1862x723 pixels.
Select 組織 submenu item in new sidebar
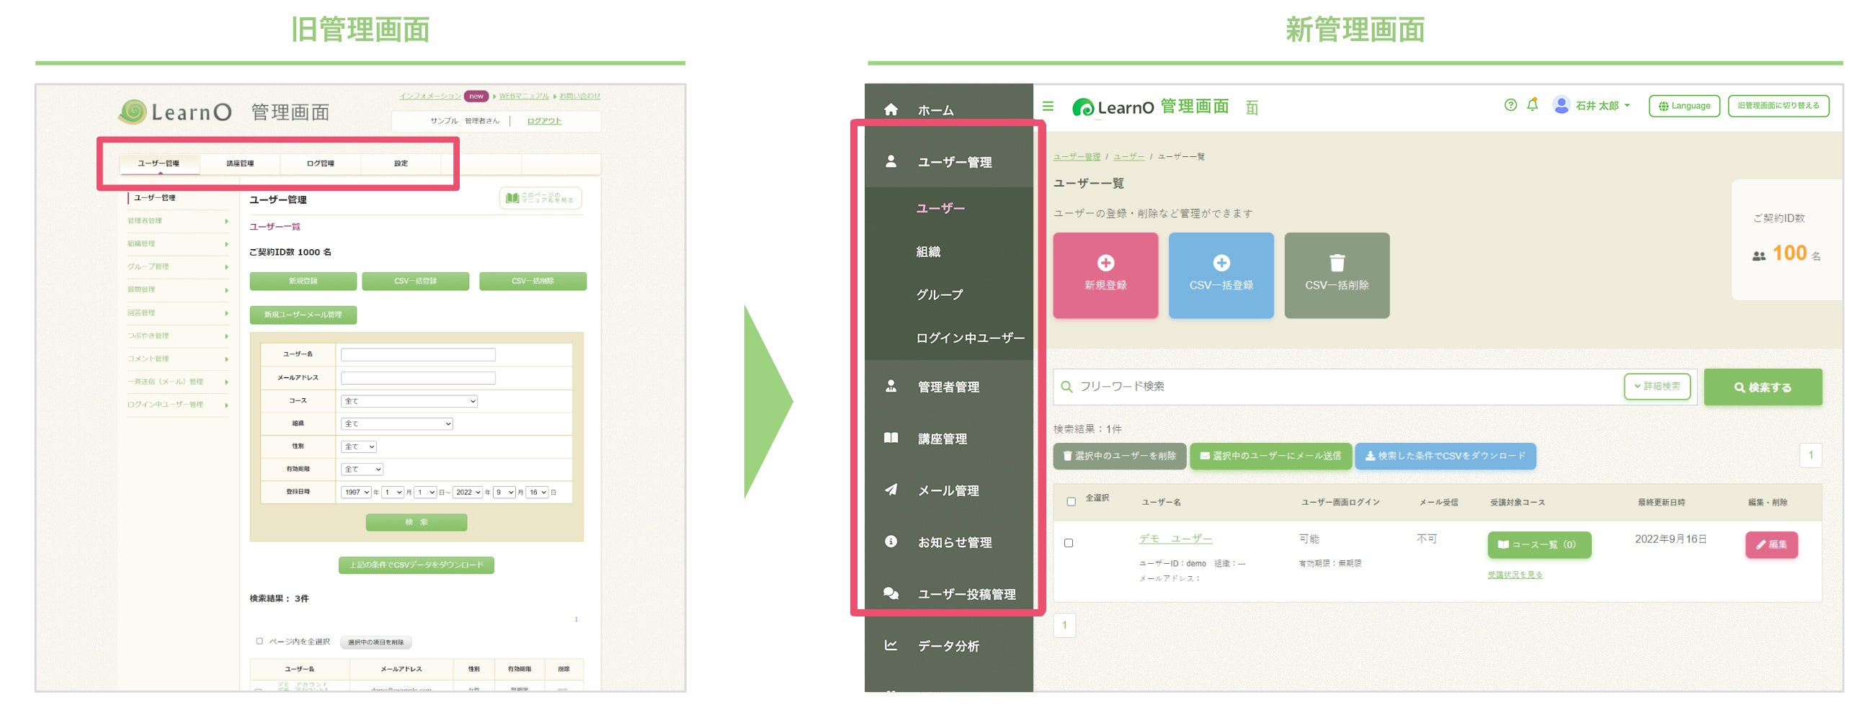(x=928, y=251)
